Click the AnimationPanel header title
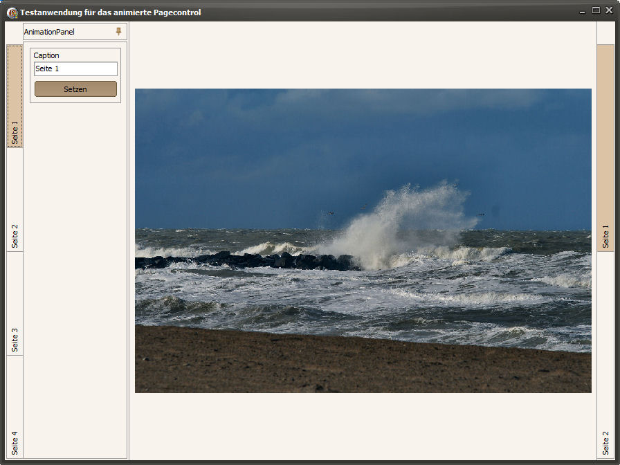The image size is (620, 465). tap(49, 32)
